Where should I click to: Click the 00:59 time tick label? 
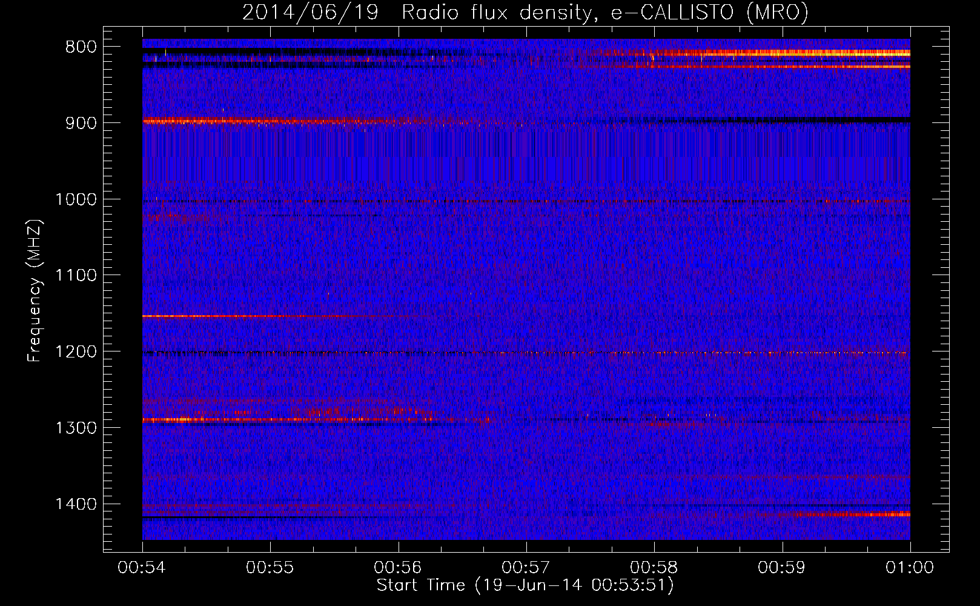point(782,568)
